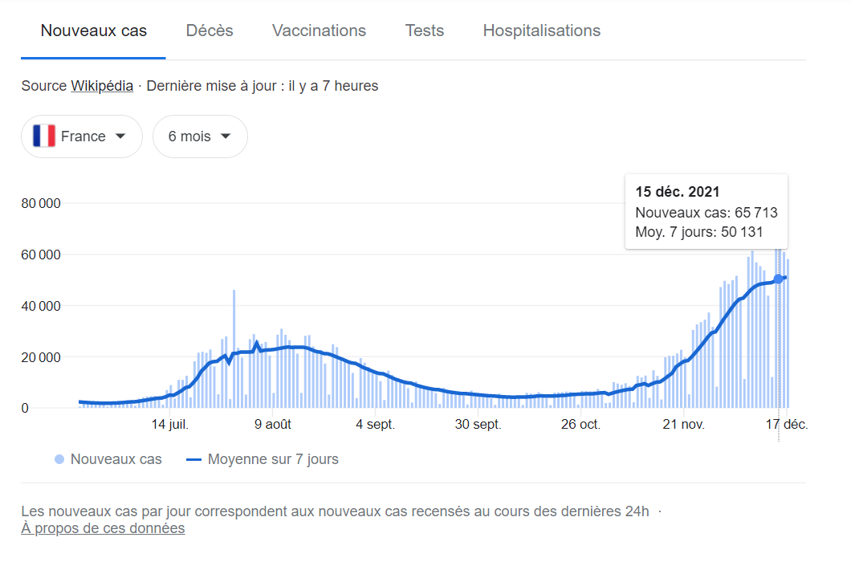Click the France flag icon

click(44, 136)
